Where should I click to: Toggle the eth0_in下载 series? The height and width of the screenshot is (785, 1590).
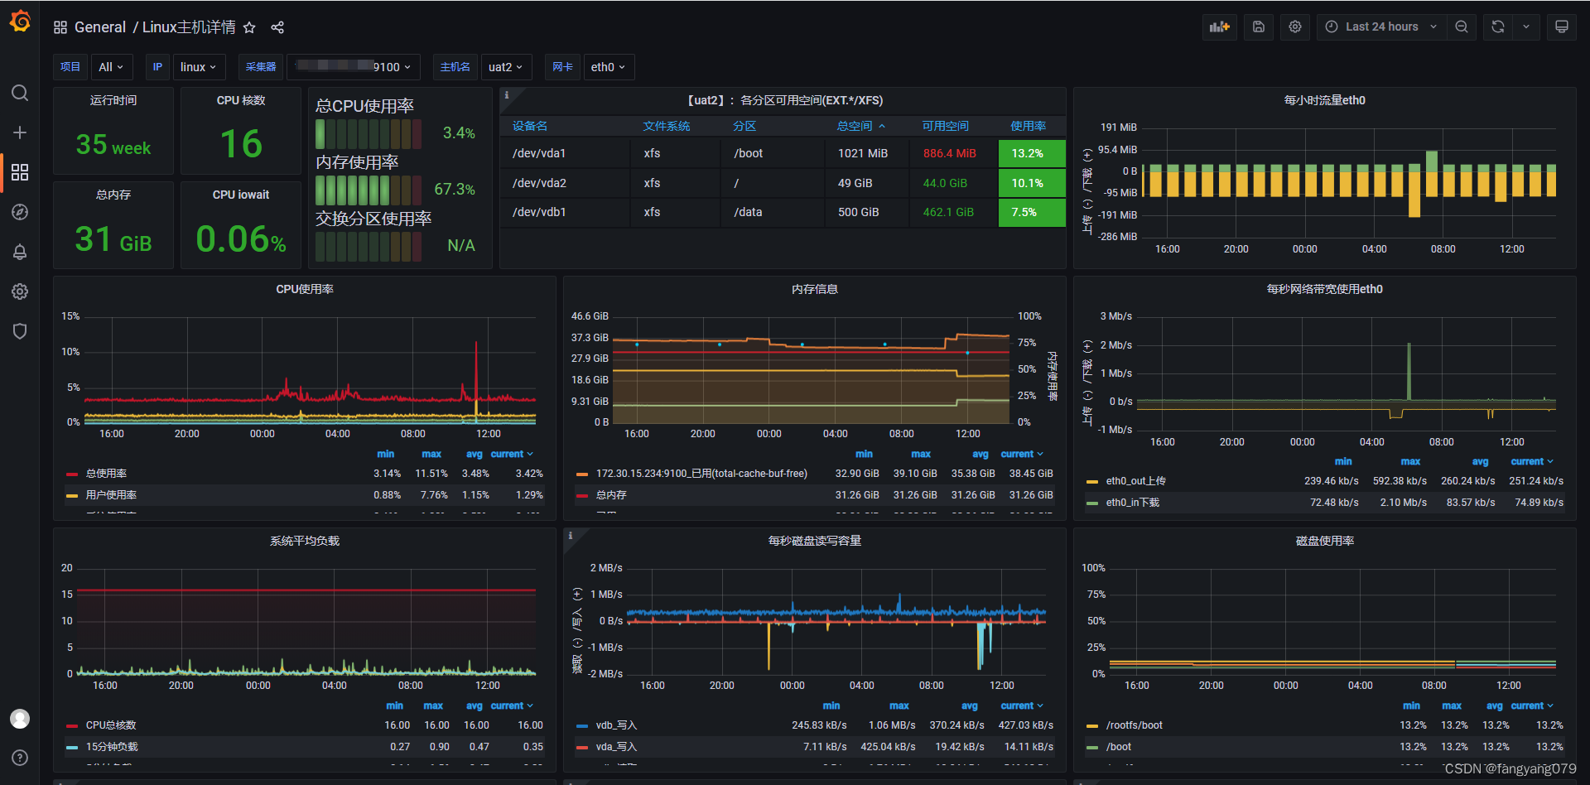[x=1132, y=503]
